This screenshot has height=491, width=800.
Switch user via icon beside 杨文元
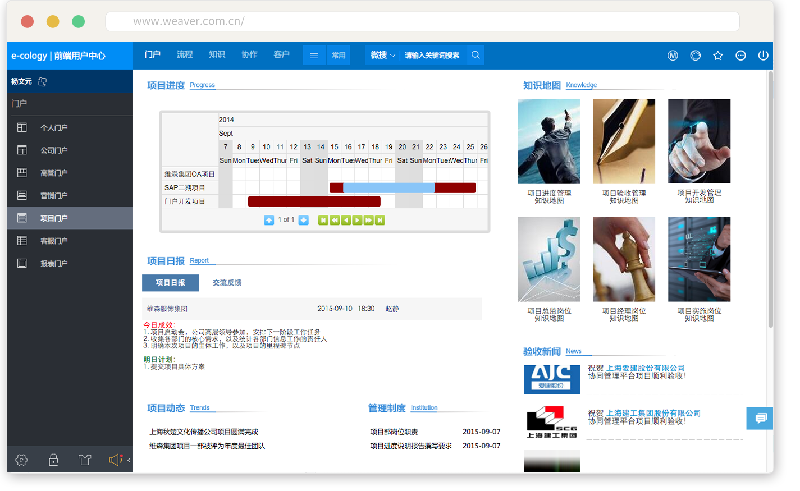point(43,82)
